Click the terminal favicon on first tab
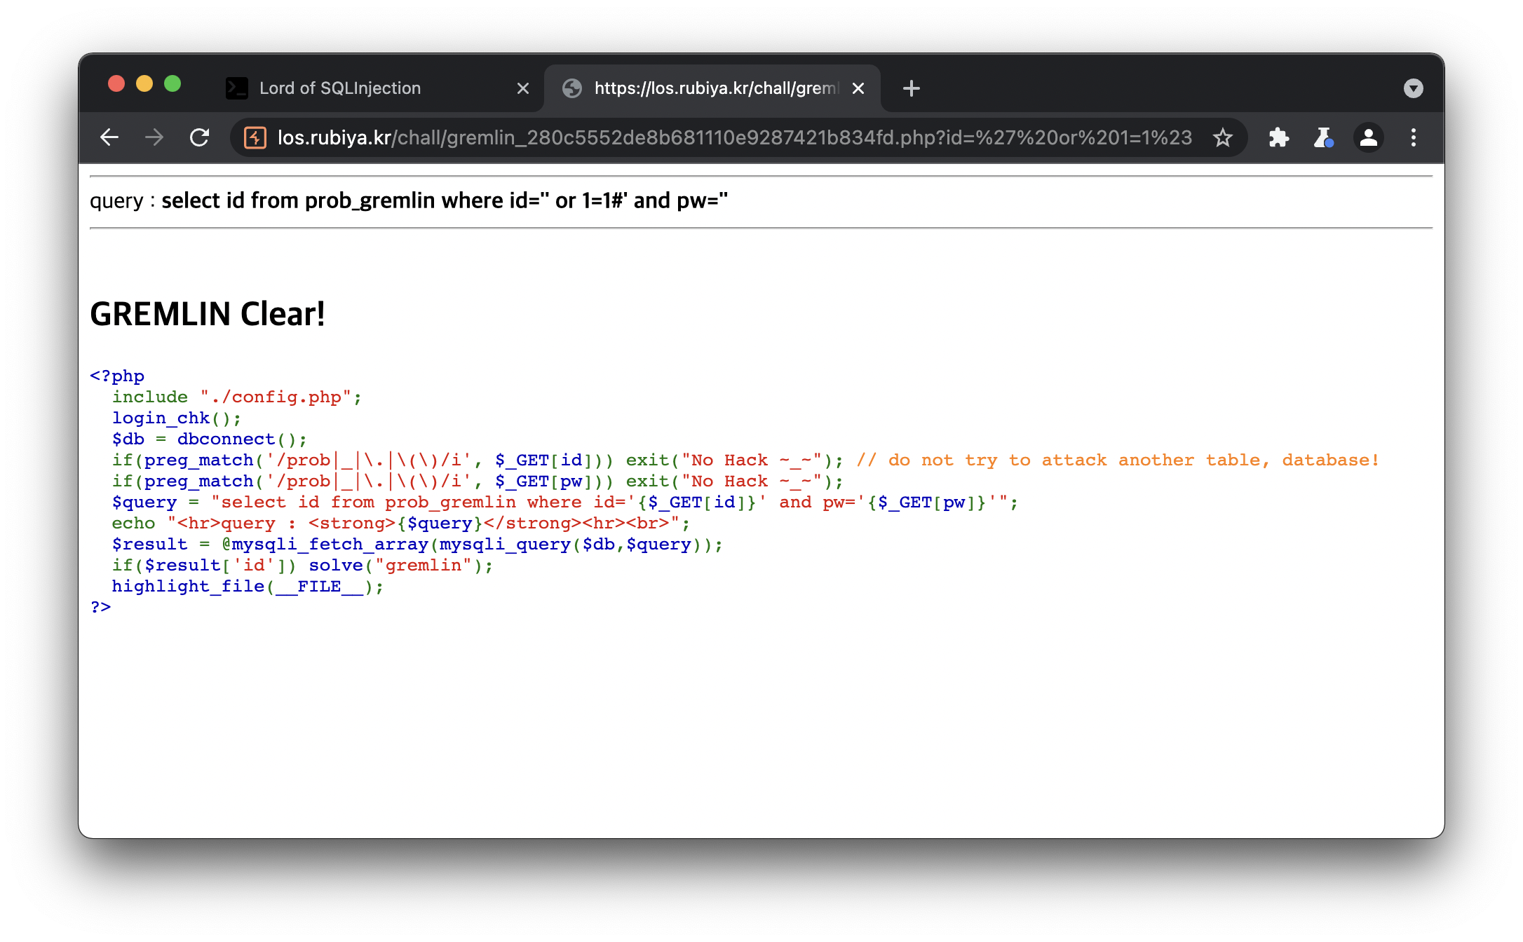The image size is (1523, 942). pos(237,88)
